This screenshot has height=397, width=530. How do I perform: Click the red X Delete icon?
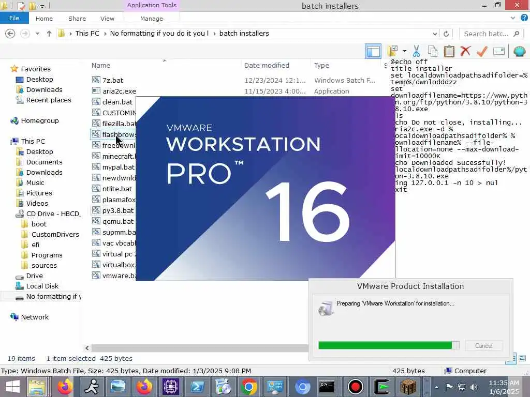coord(465,51)
